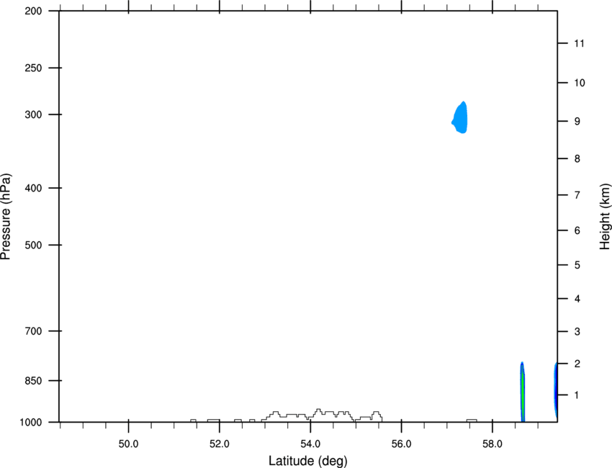
Task: Click the small terrain bump near 57.5 latitude
Action: [472, 420]
